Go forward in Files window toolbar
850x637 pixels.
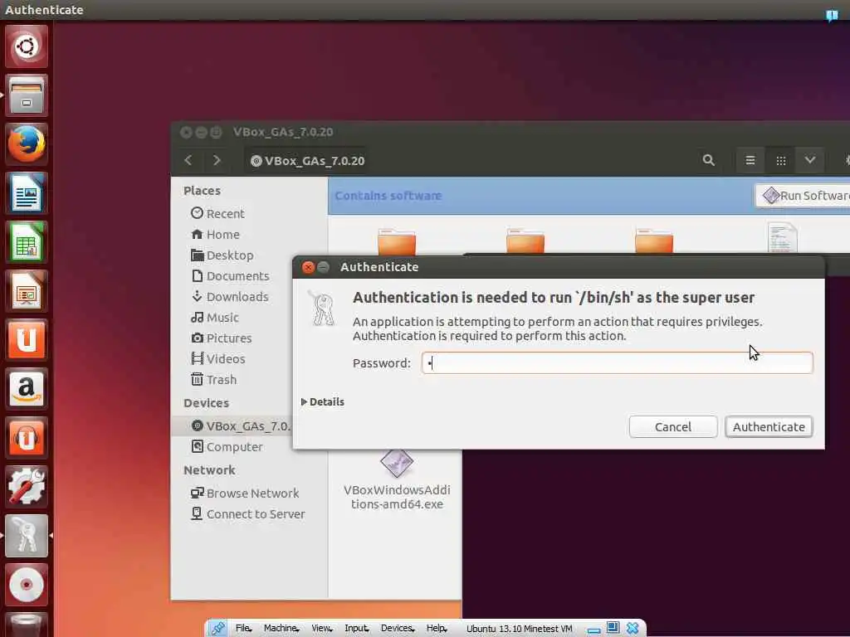pyautogui.click(x=217, y=160)
